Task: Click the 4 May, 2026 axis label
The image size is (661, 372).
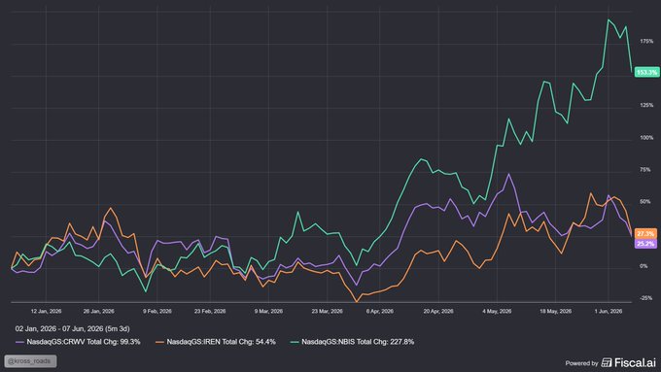Action: [x=497, y=312]
